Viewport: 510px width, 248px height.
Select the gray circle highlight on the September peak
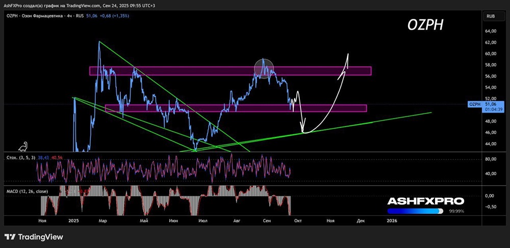[x=264, y=68]
